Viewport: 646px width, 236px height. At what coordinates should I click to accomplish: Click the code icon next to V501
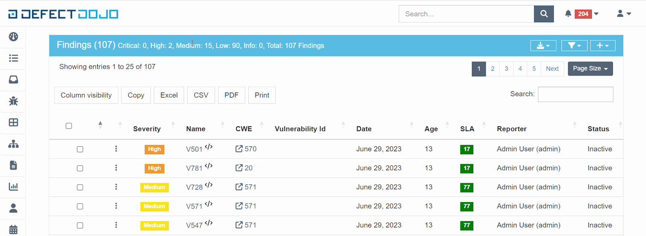coord(208,147)
